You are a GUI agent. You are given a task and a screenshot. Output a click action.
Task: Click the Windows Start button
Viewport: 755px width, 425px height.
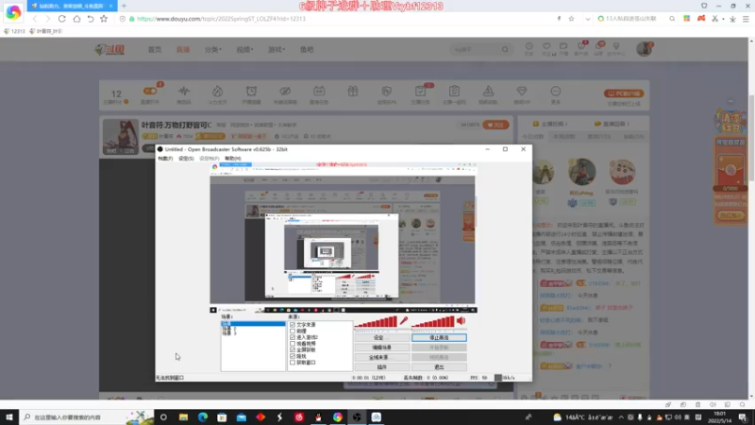9,416
